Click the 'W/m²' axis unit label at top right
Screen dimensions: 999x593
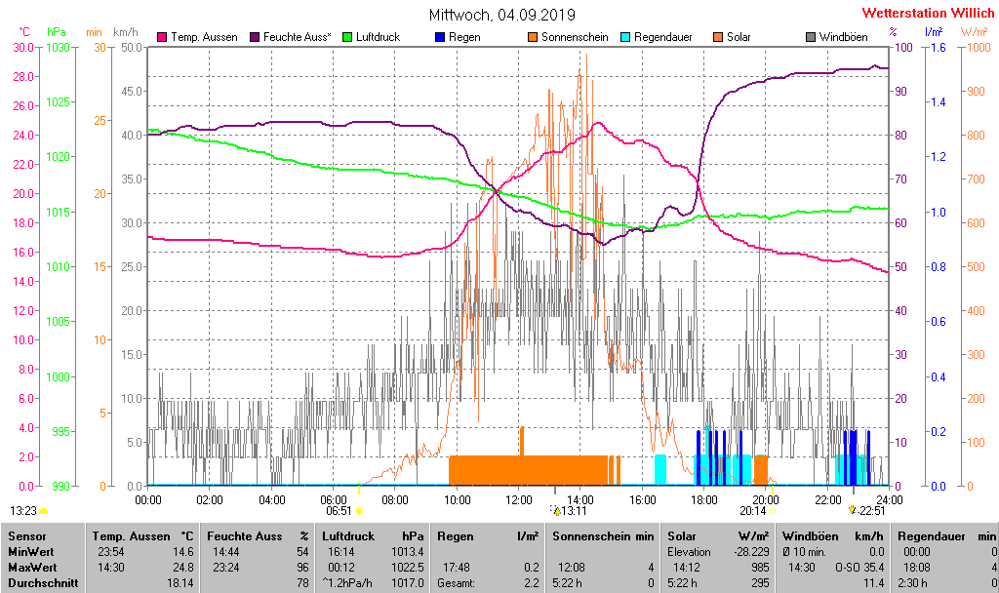tap(975, 32)
